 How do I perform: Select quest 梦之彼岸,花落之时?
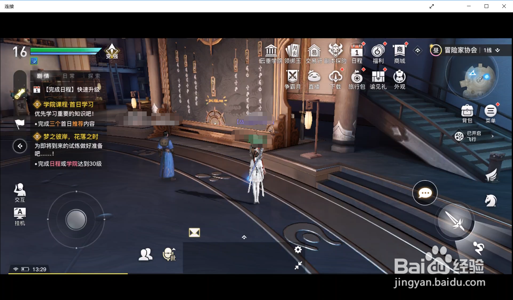pyautogui.click(x=66, y=136)
